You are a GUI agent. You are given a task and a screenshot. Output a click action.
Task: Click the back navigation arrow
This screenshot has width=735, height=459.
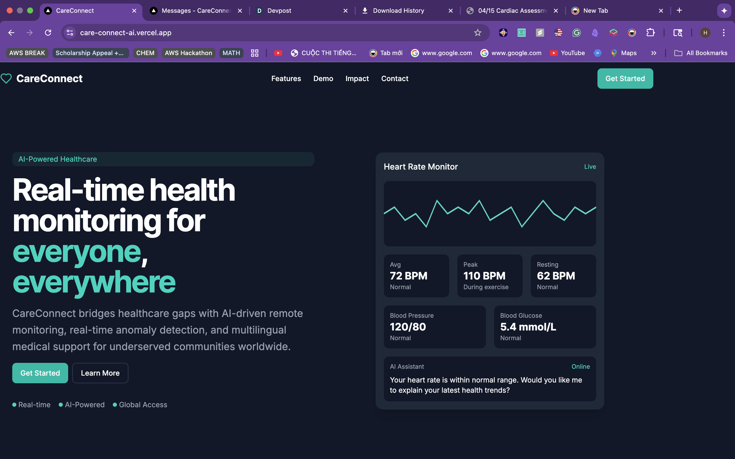point(11,32)
